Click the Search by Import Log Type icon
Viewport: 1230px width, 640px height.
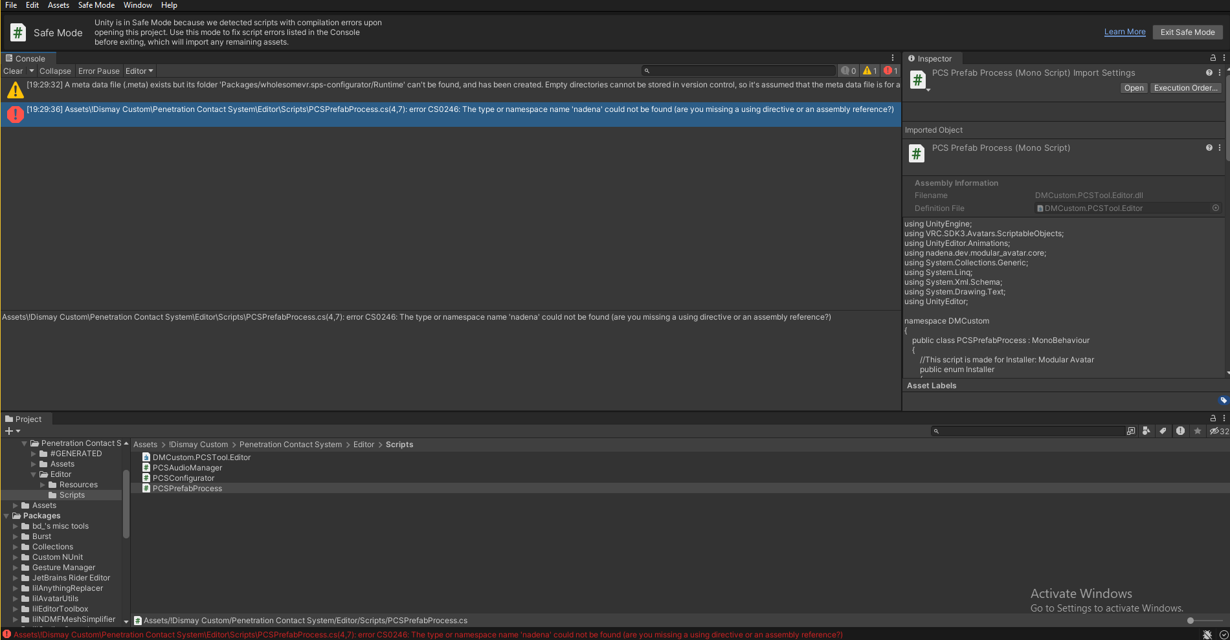tap(1180, 431)
